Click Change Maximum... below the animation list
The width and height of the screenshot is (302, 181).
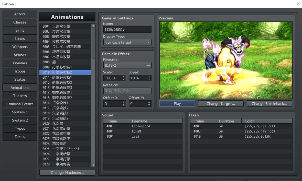(67, 172)
